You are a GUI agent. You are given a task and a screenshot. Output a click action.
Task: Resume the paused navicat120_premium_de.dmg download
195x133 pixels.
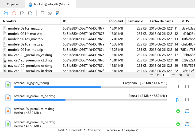pyautogui.click(x=178, y=100)
